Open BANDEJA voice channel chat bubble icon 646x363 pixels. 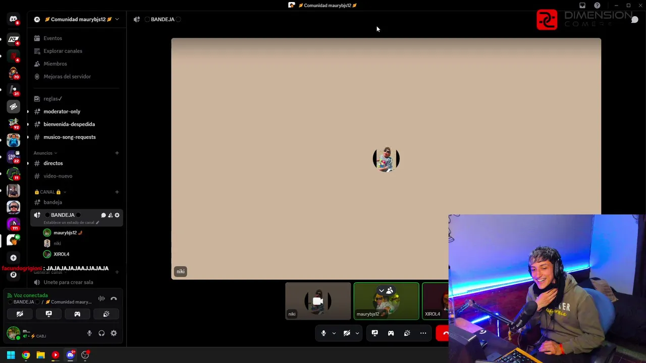[103, 215]
